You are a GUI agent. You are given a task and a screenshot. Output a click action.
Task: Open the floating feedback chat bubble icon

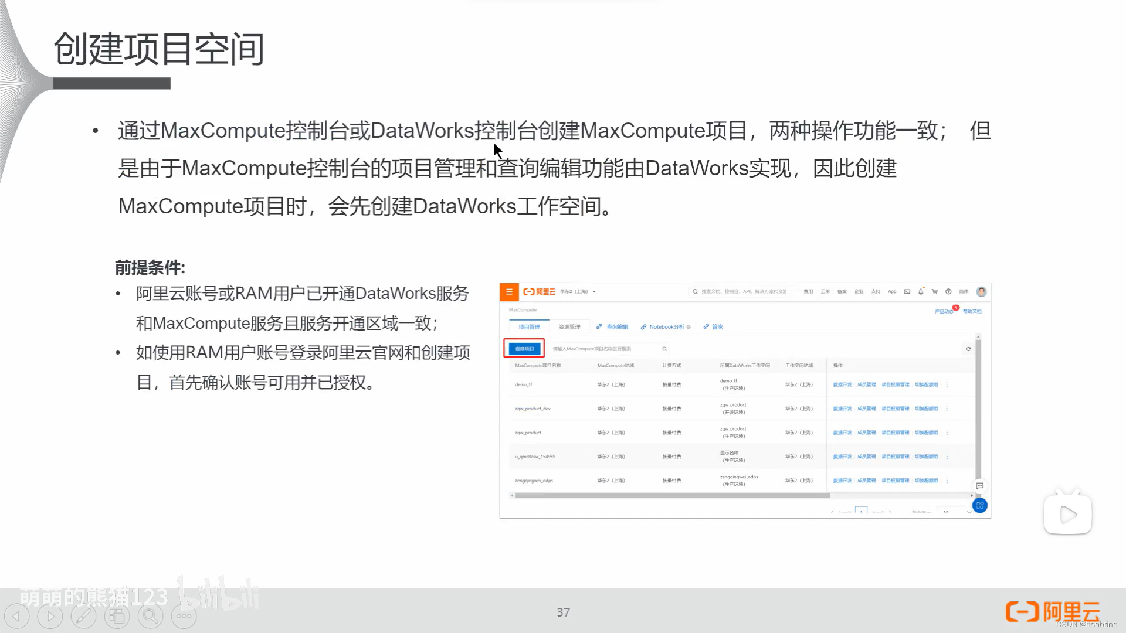point(980,486)
